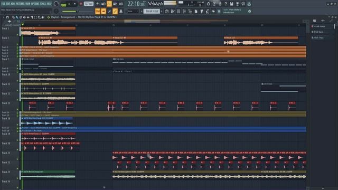338x190 pixels.
Task: Open the TOOLS menu
Action: tap(43, 4)
